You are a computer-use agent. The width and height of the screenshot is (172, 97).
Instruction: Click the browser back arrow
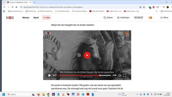(x=4, y=7)
